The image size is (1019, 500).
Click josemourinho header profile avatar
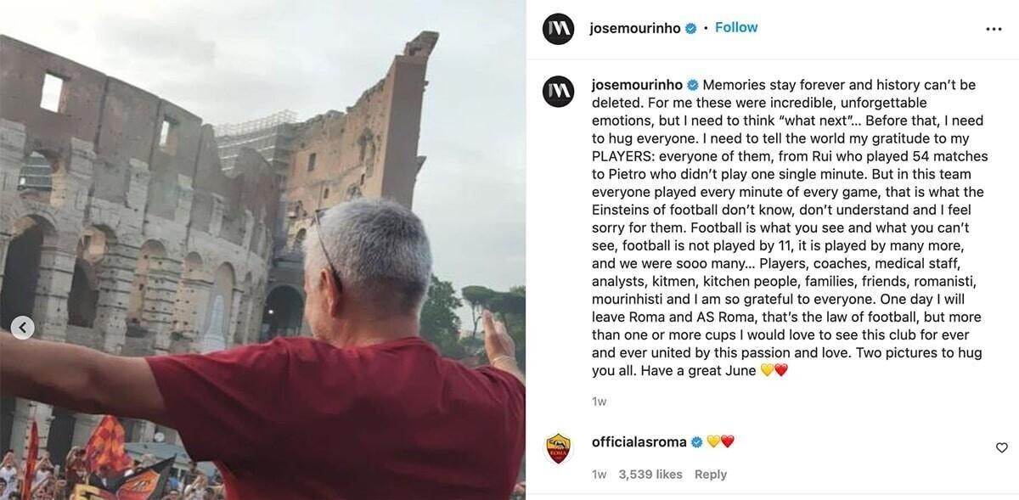coord(558,29)
